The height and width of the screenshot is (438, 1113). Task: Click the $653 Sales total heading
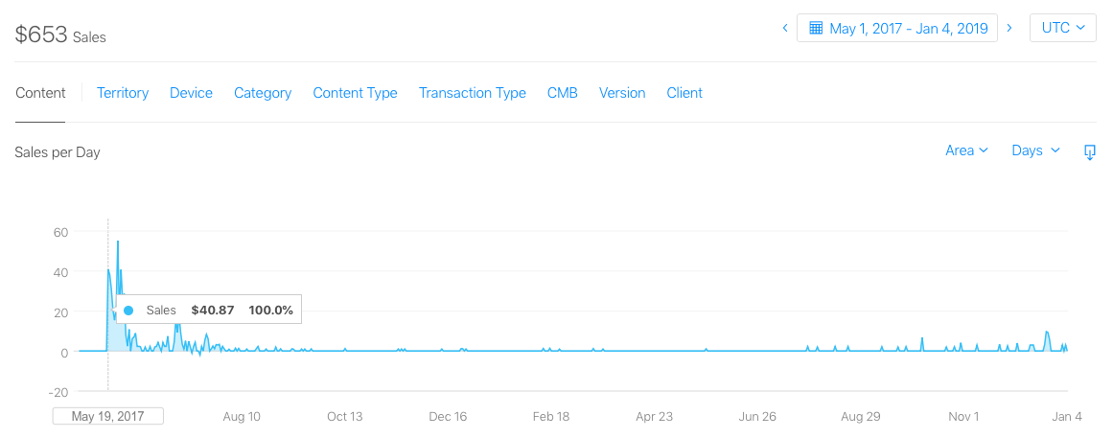point(60,35)
